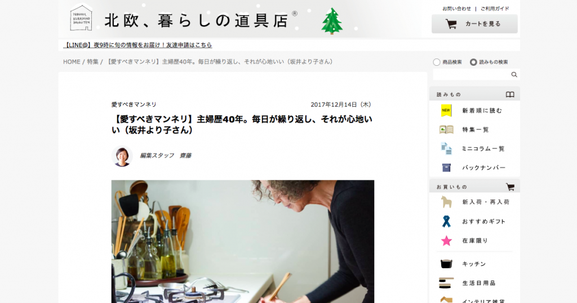The image size is (577, 303).
Task: Click in the sidebar search input field
Action: coord(472,75)
